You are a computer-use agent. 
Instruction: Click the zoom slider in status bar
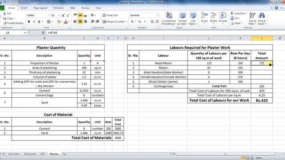click(x=278, y=158)
